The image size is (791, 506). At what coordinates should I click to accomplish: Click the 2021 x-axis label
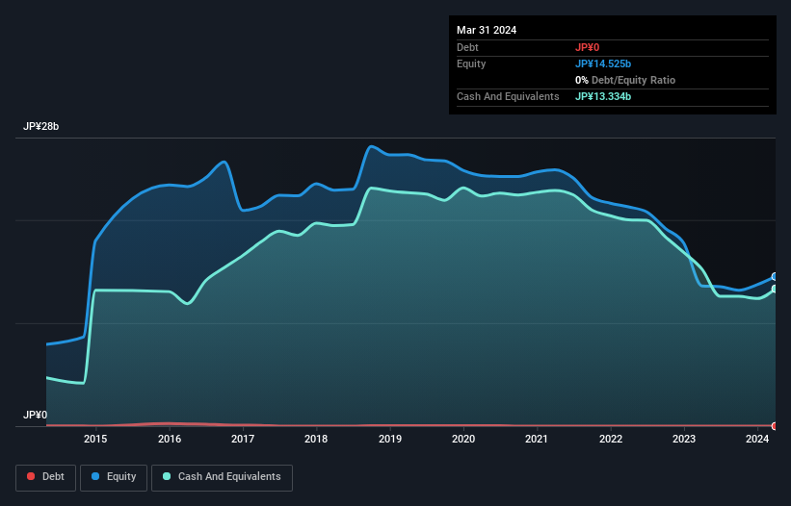[x=537, y=439]
